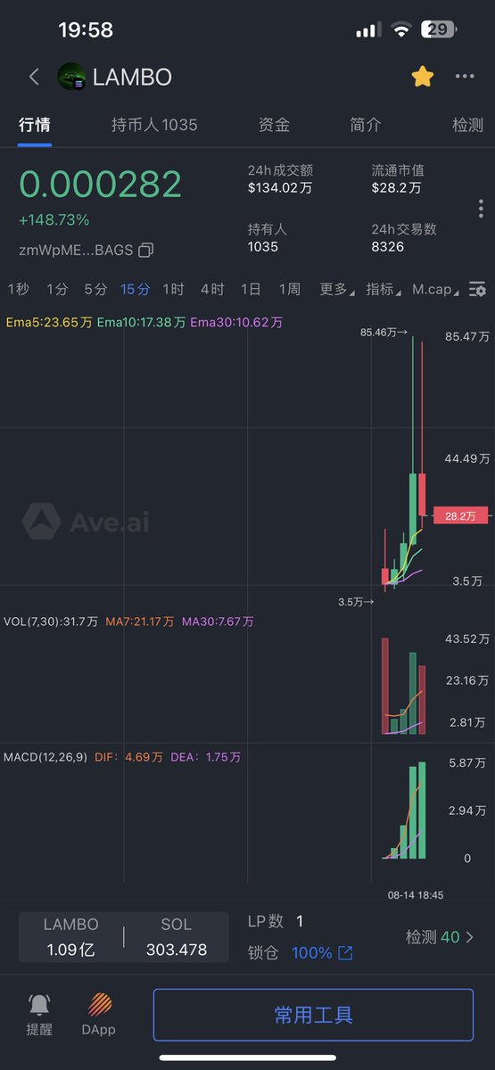Select the 5分 timeframe
Screen dimensions: 495x1070
95,289
